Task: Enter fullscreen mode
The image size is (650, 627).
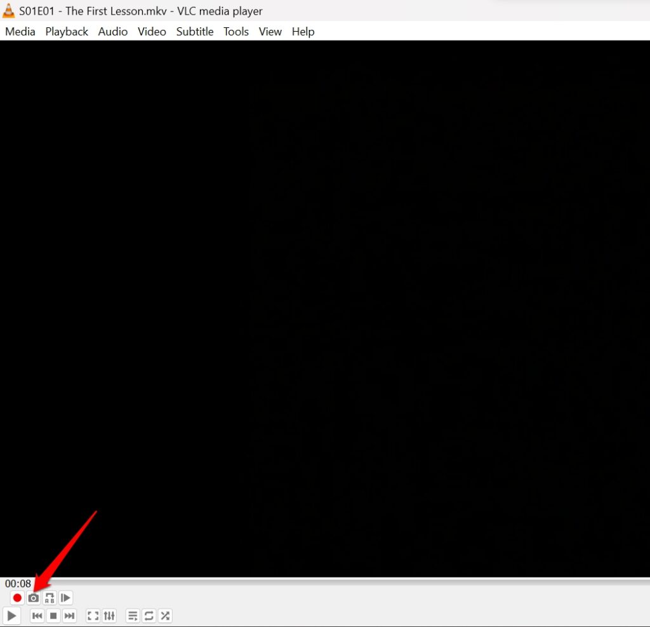Action: (93, 616)
